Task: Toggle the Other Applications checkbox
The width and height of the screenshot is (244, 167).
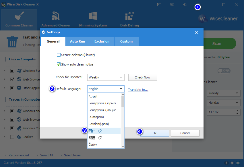Action: tap(12, 88)
